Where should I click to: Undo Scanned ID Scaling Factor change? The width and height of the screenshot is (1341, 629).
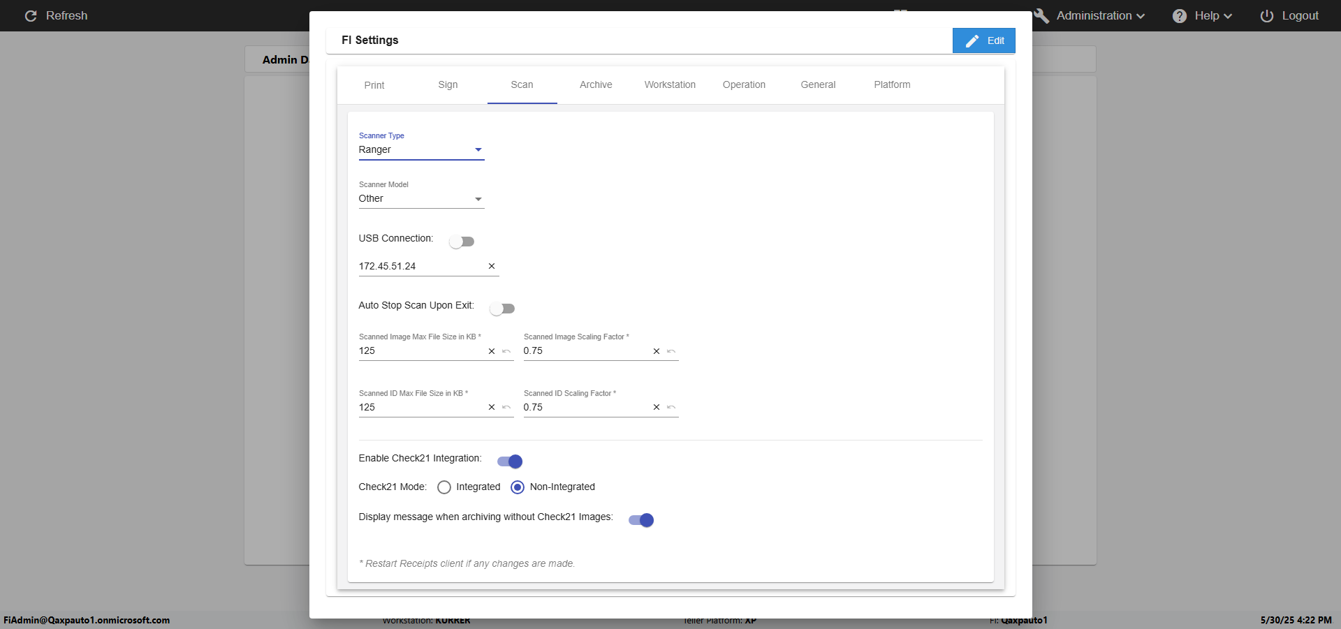click(x=671, y=407)
